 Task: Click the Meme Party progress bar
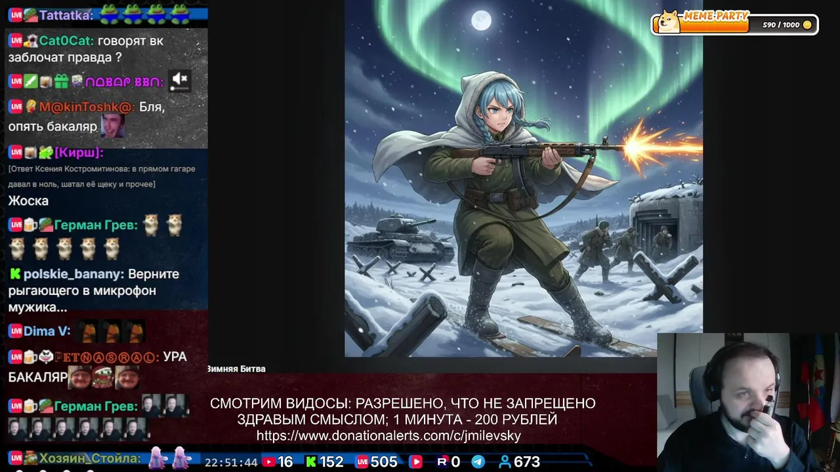(x=735, y=24)
